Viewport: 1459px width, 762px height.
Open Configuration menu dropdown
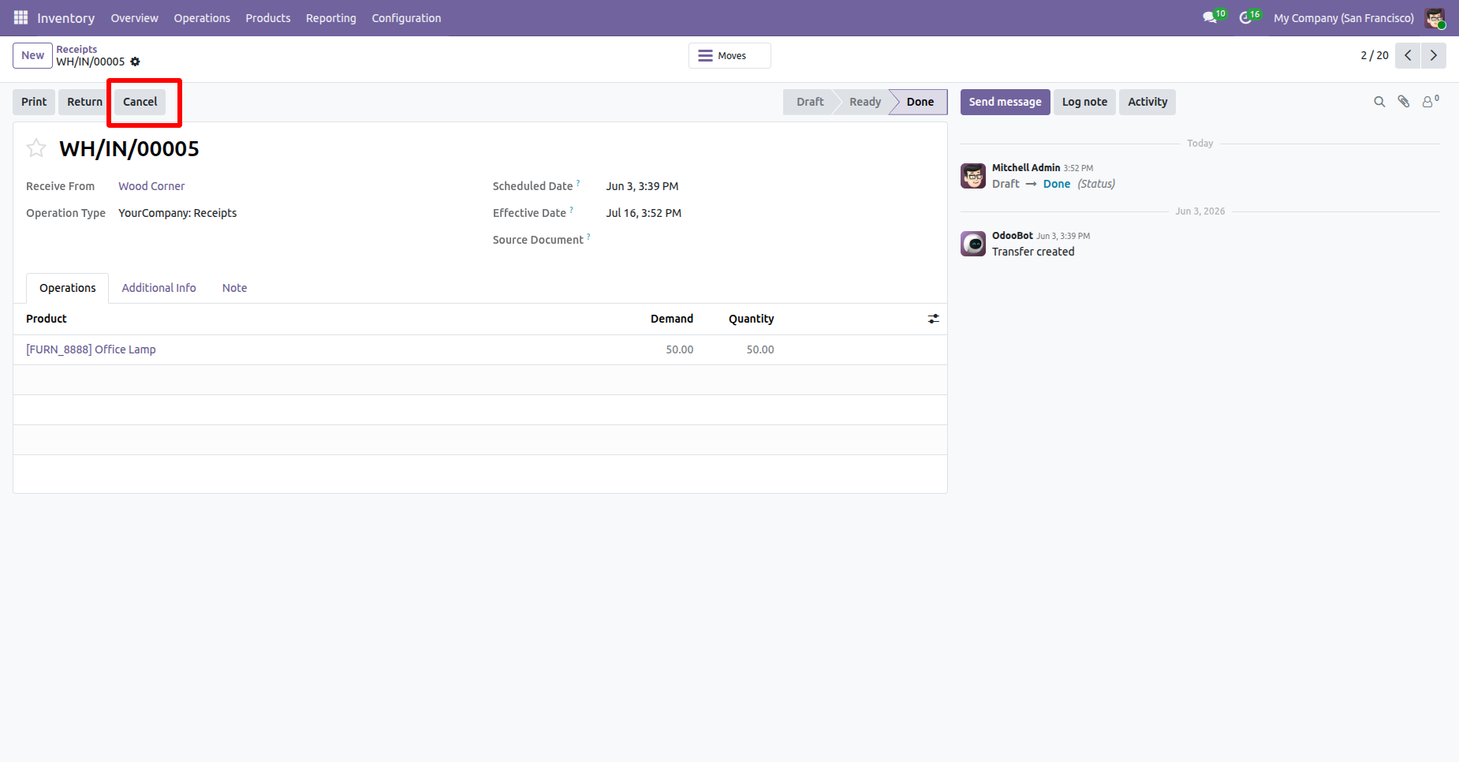(x=406, y=17)
